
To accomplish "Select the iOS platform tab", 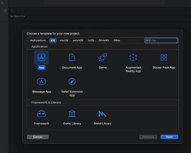I will coord(53,40).
